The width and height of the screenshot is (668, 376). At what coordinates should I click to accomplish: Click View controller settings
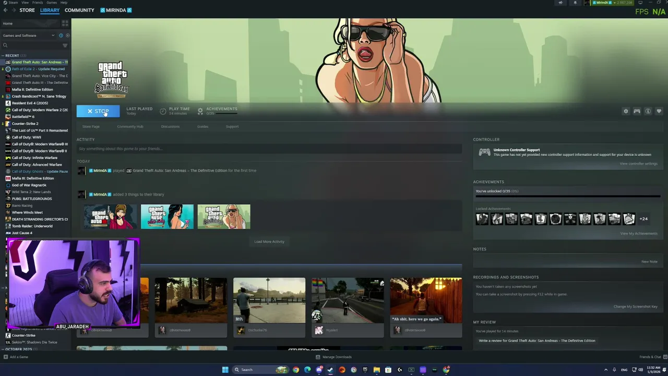coord(638,163)
